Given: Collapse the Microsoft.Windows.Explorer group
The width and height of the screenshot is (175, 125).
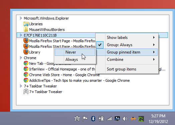Looking at the screenshot, I should 21,18.
